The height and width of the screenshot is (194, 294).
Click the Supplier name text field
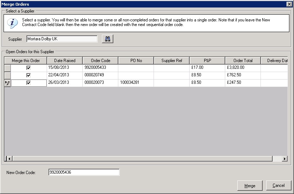(x=61, y=39)
